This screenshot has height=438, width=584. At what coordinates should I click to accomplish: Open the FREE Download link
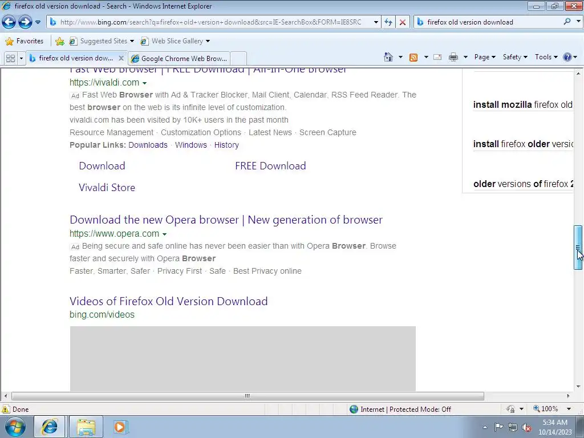pos(270,166)
